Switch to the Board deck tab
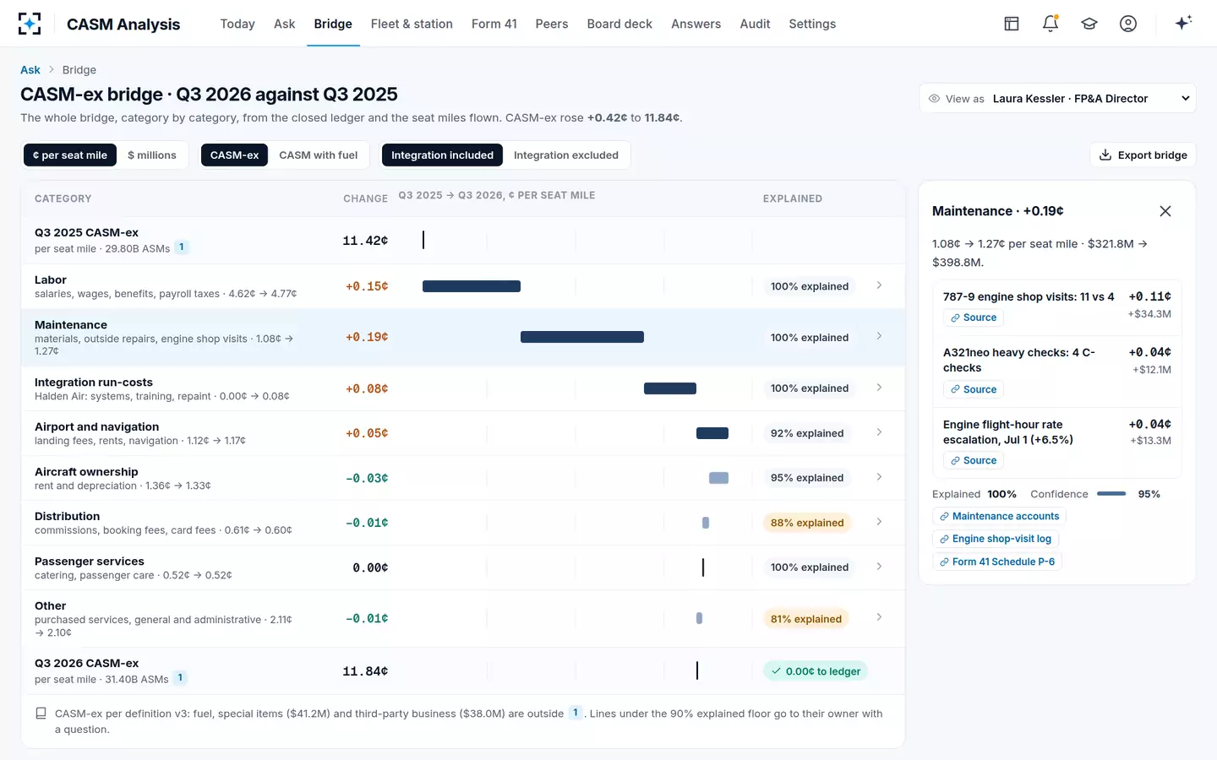This screenshot has width=1217, height=760. pyautogui.click(x=619, y=24)
